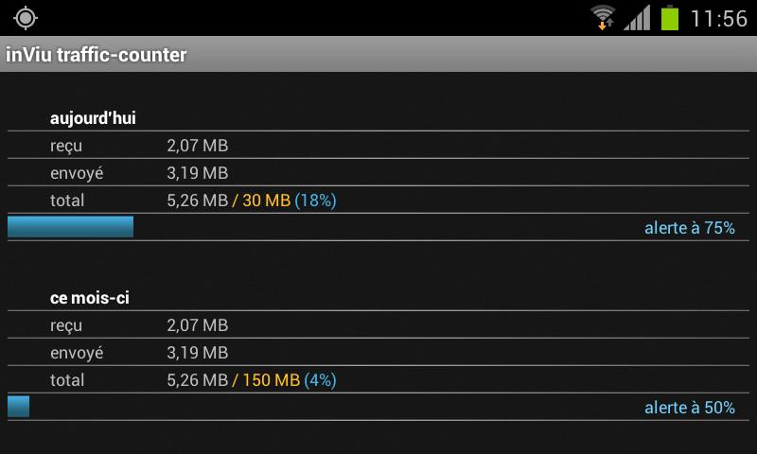
Task: Tap the "alerte à 50%" label
Action: coord(689,408)
